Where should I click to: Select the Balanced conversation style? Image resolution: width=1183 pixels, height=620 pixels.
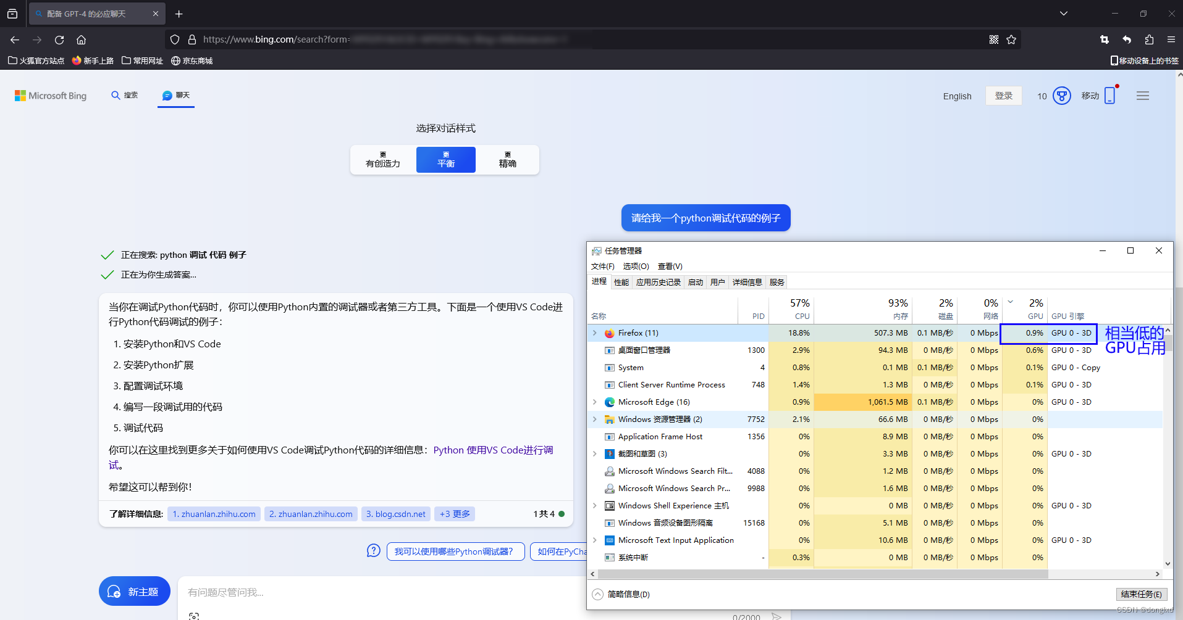446,160
